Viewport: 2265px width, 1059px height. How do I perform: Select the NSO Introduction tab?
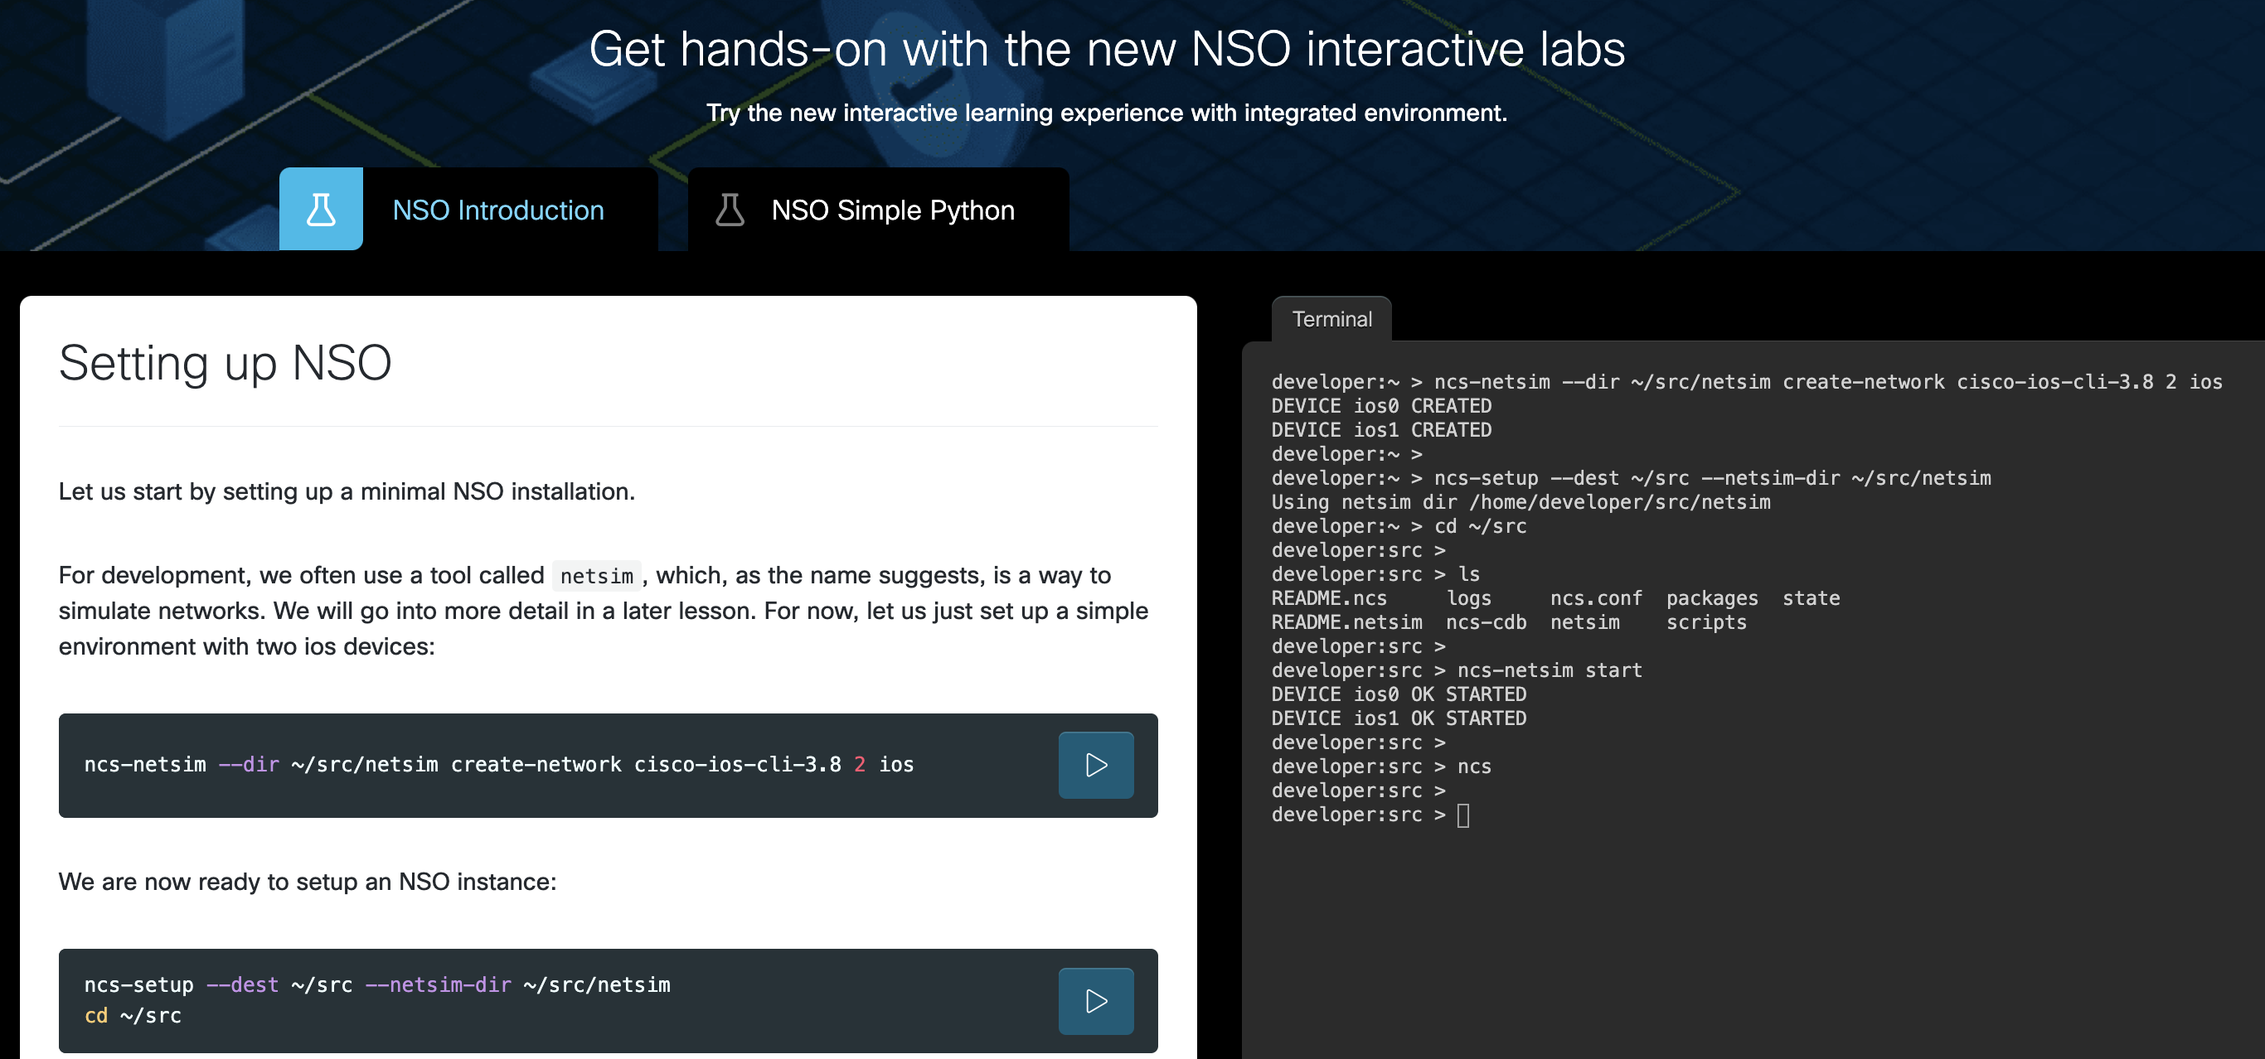[x=497, y=209]
